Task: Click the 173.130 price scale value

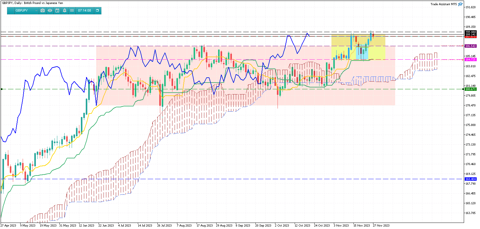Action: point(471,145)
